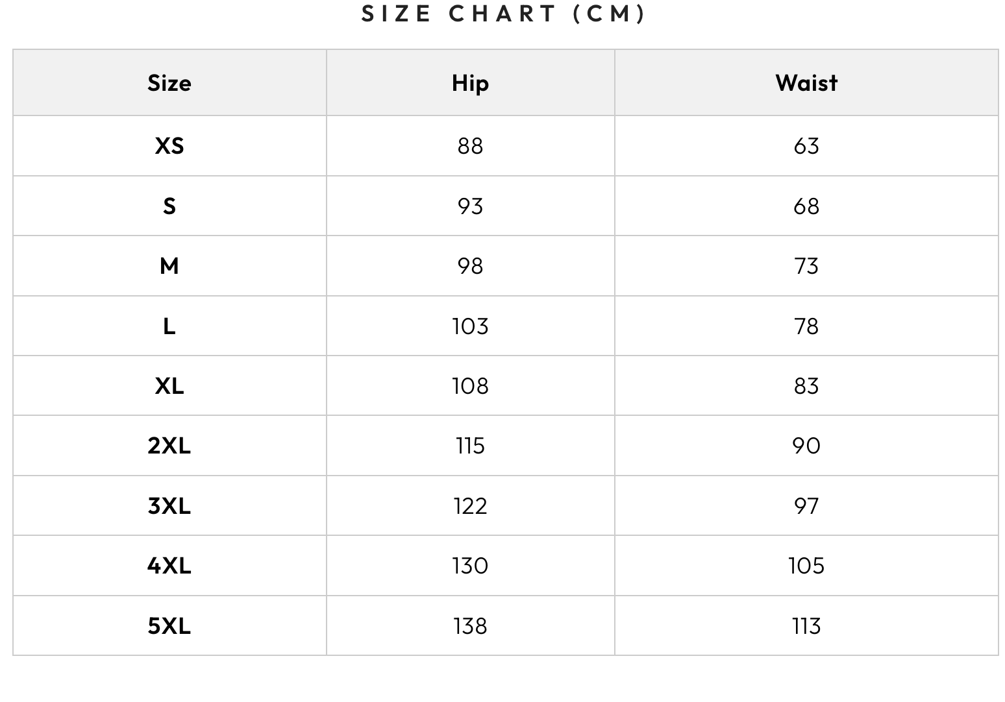Select the 2XL size row label
This screenshot has width=1005, height=702.
pos(169,446)
